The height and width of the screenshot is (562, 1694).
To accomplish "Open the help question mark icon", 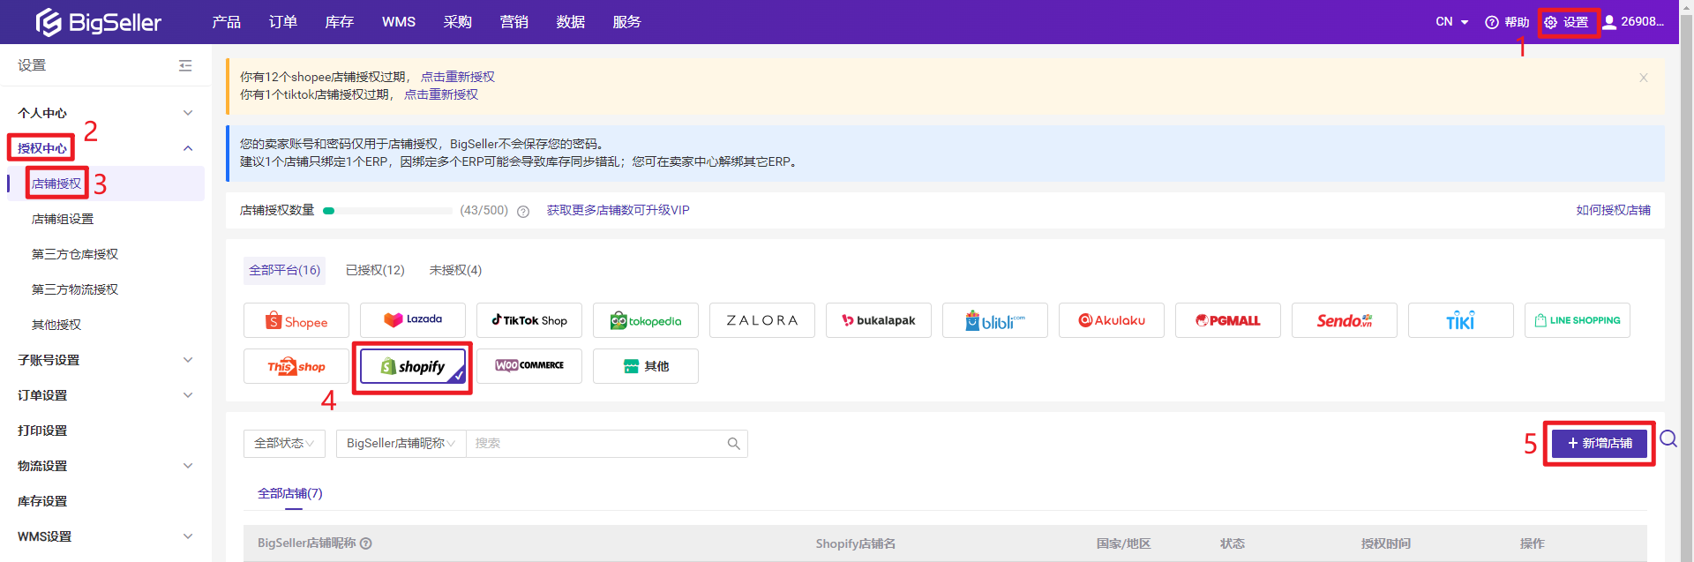I will (1492, 22).
